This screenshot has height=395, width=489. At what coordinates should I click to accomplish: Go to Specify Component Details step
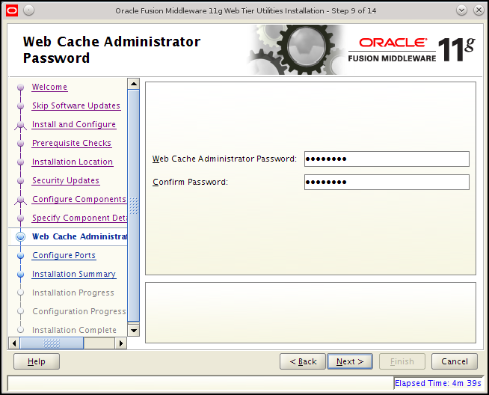tap(79, 218)
